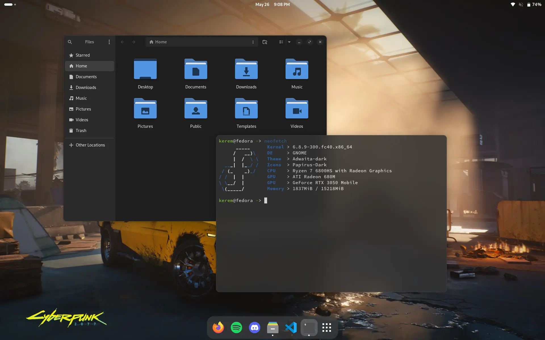Select the Templates folder icon
Screen dimensions: 545x340
246,109
